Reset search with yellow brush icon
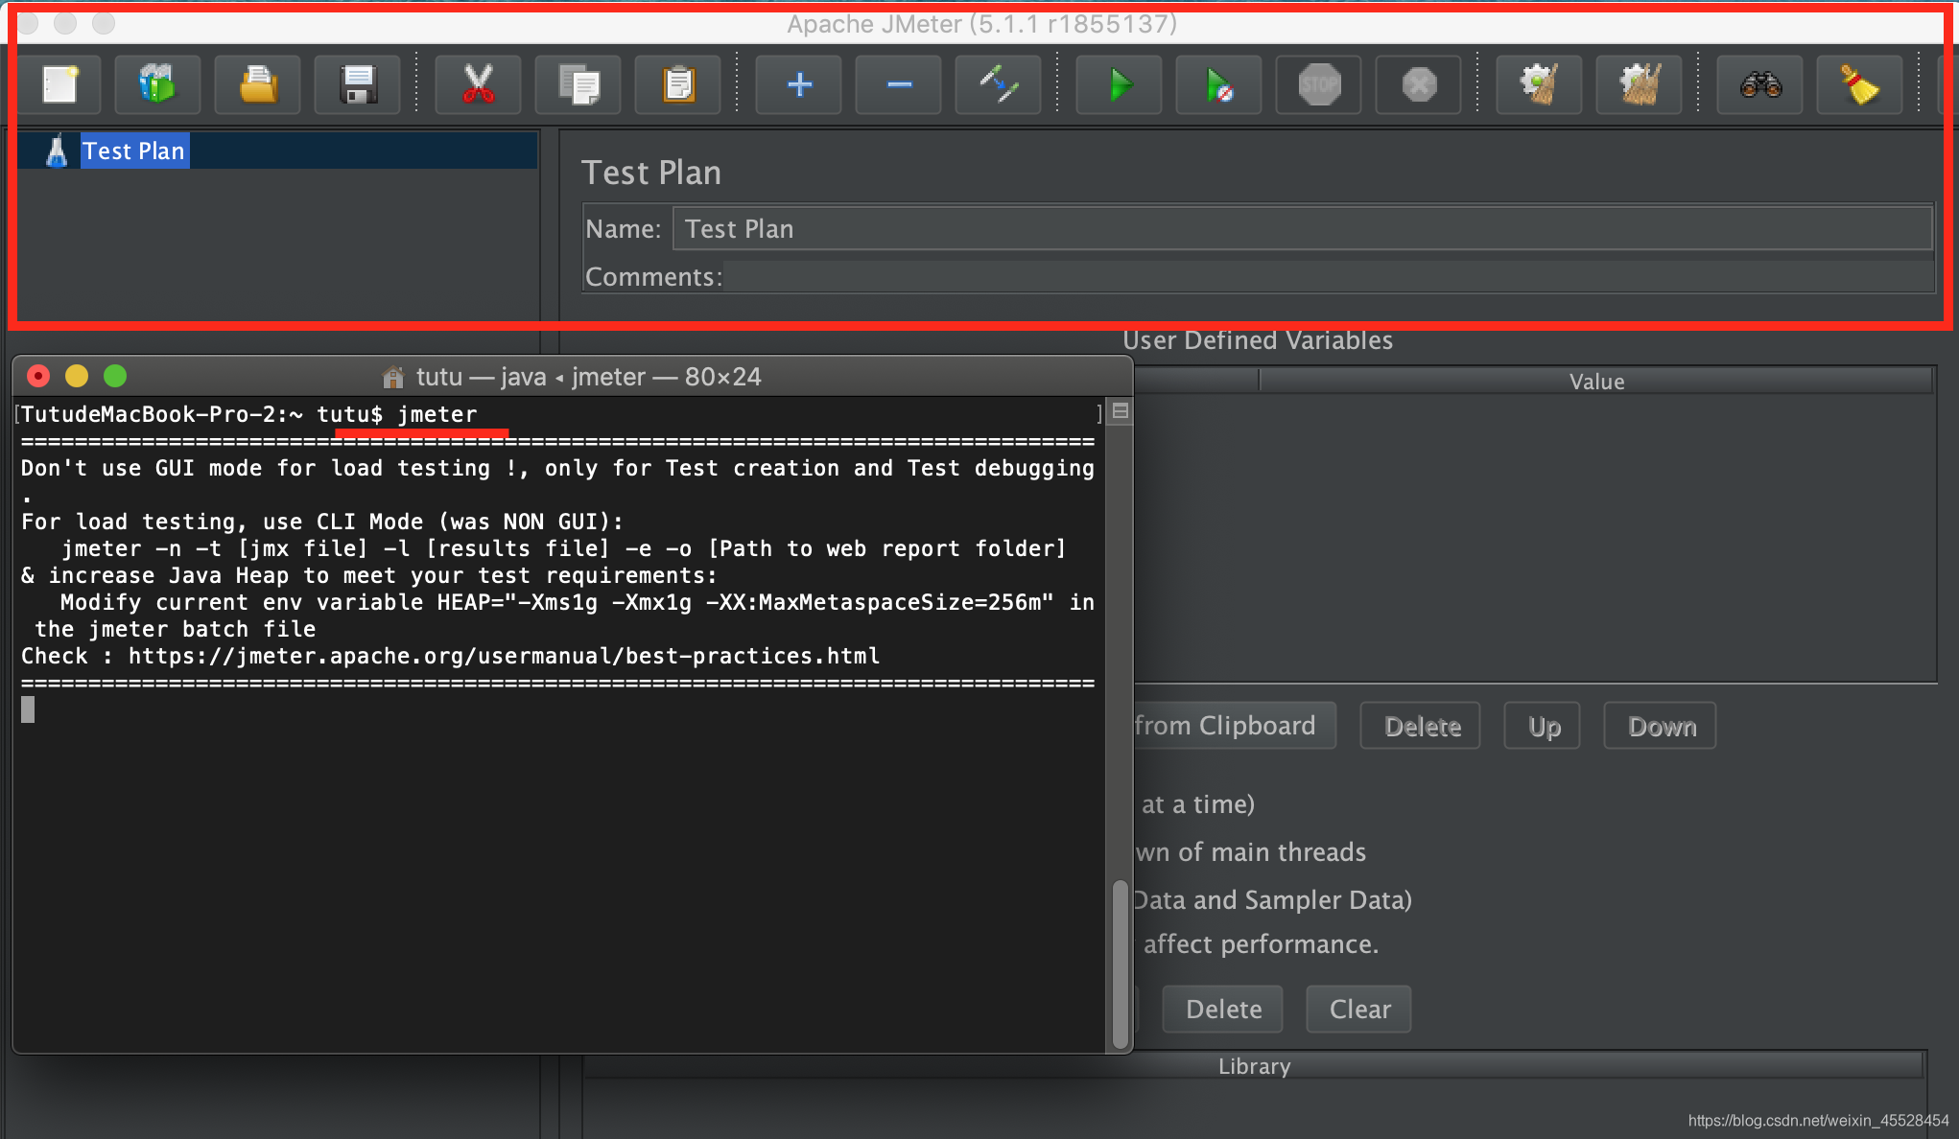This screenshot has height=1139, width=1959. (x=1860, y=85)
